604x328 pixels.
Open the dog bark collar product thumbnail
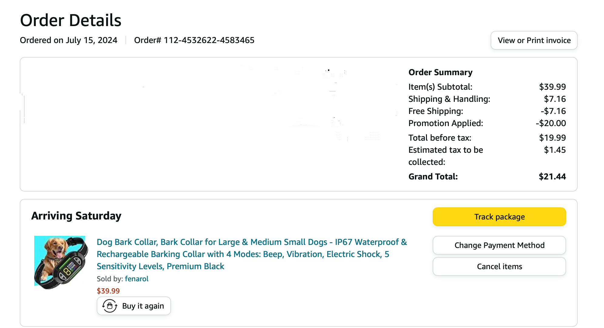61,262
